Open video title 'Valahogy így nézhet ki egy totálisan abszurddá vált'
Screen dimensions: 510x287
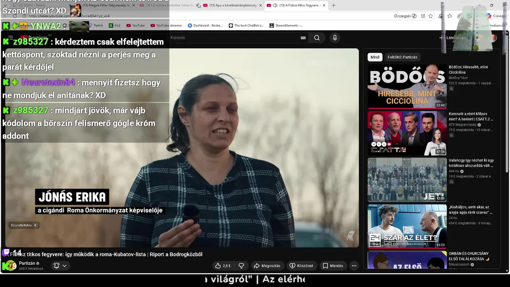471,163
